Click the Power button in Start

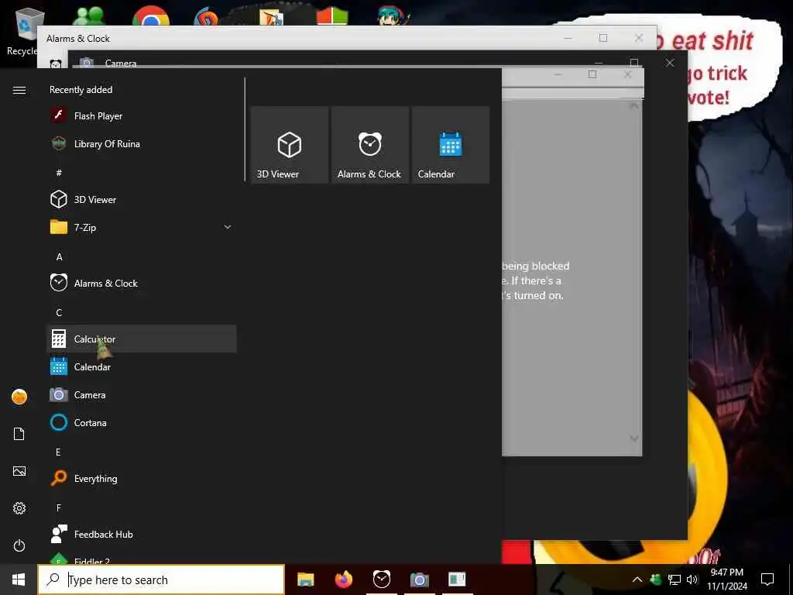point(19,545)
